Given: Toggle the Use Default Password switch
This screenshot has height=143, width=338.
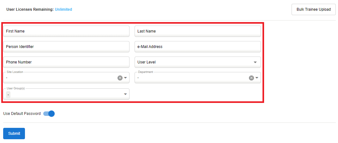Looking at the screenshot, I should [49, 114].
